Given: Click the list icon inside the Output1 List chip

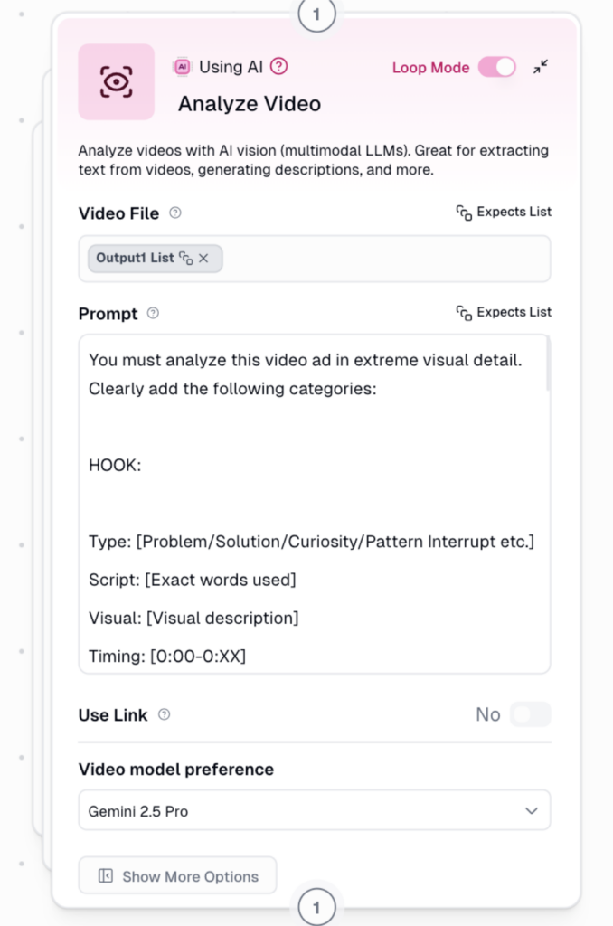Looking at the screenshot, I should point(185,259).
